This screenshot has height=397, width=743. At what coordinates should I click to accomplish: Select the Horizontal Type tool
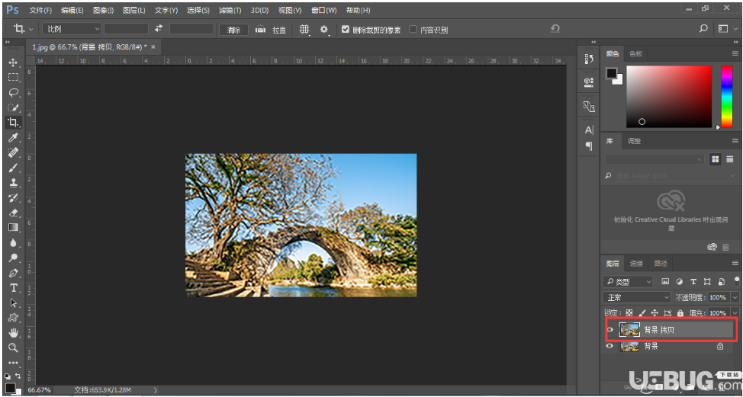[x=13, y=288]
